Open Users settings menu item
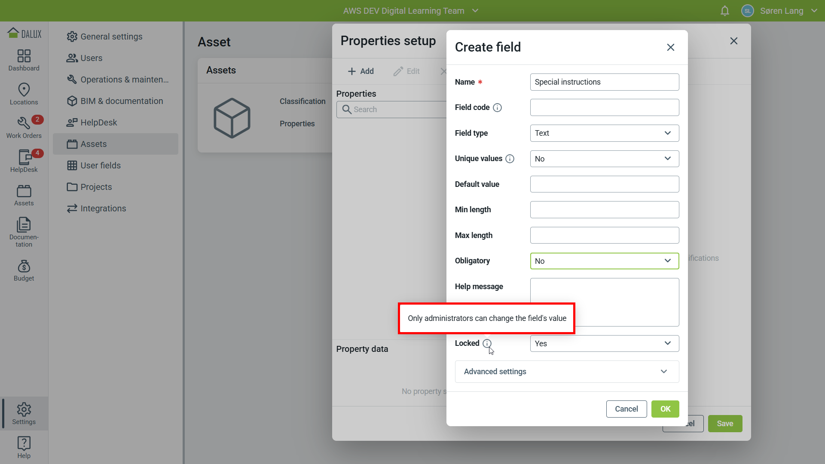 pyautogui.click(x=115, y=58)
